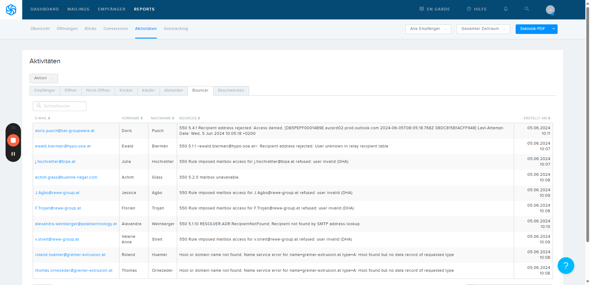Download the Statistik-PDF

[x=532, y=29]
